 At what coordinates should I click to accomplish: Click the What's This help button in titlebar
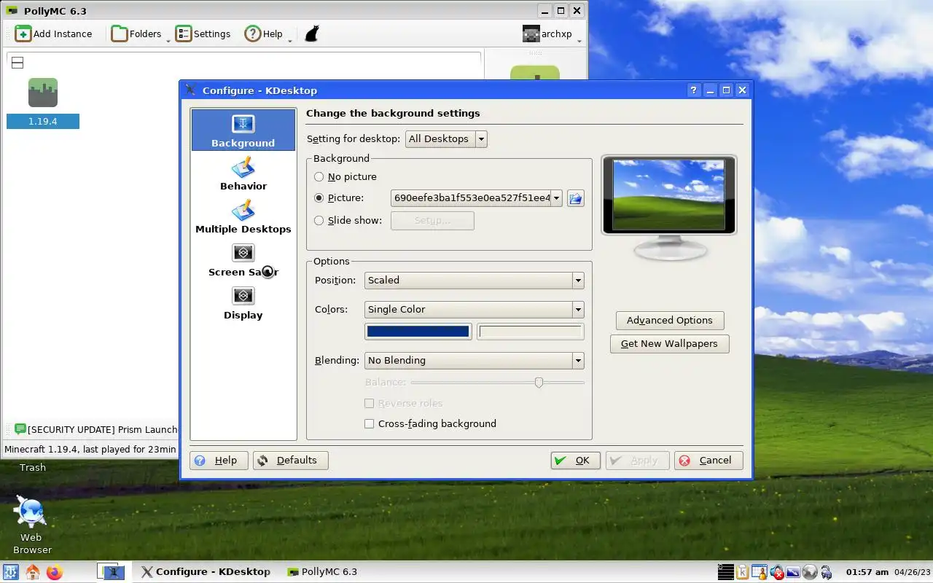tap(693, 90)
